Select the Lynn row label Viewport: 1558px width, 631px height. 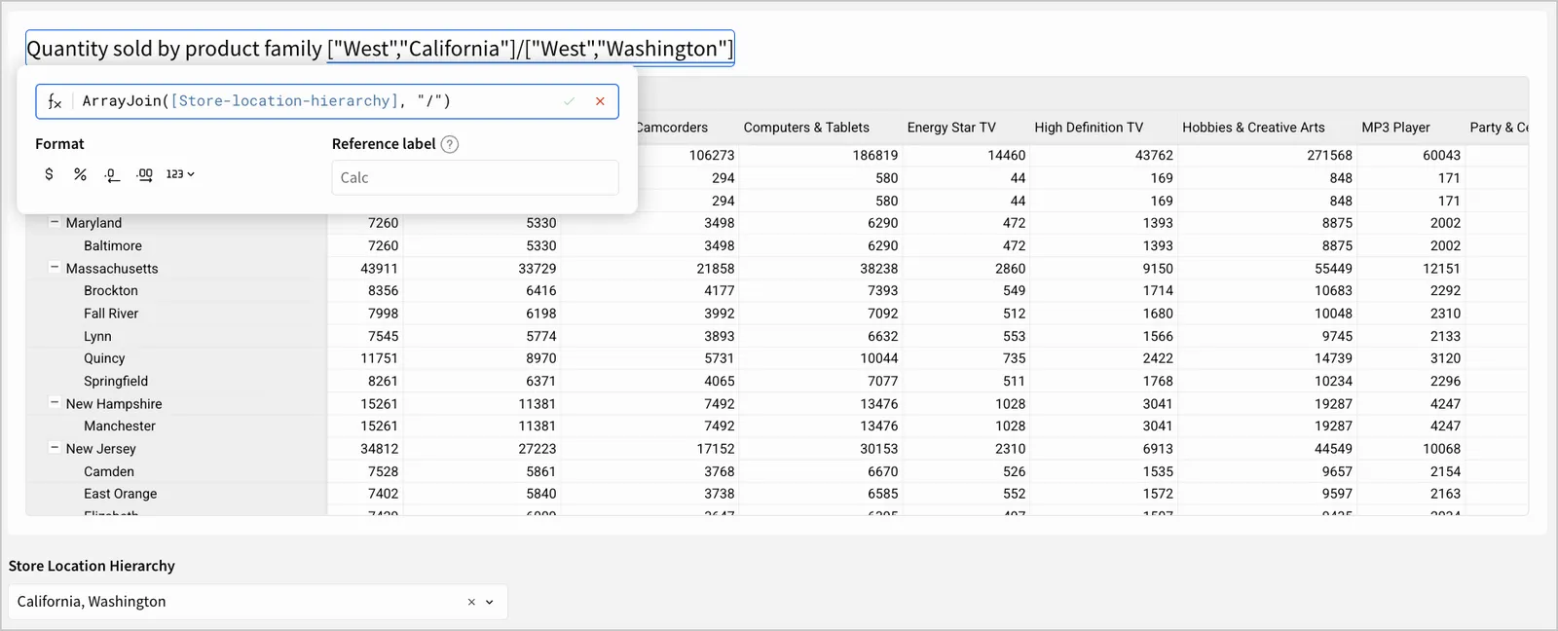(97, 336)
